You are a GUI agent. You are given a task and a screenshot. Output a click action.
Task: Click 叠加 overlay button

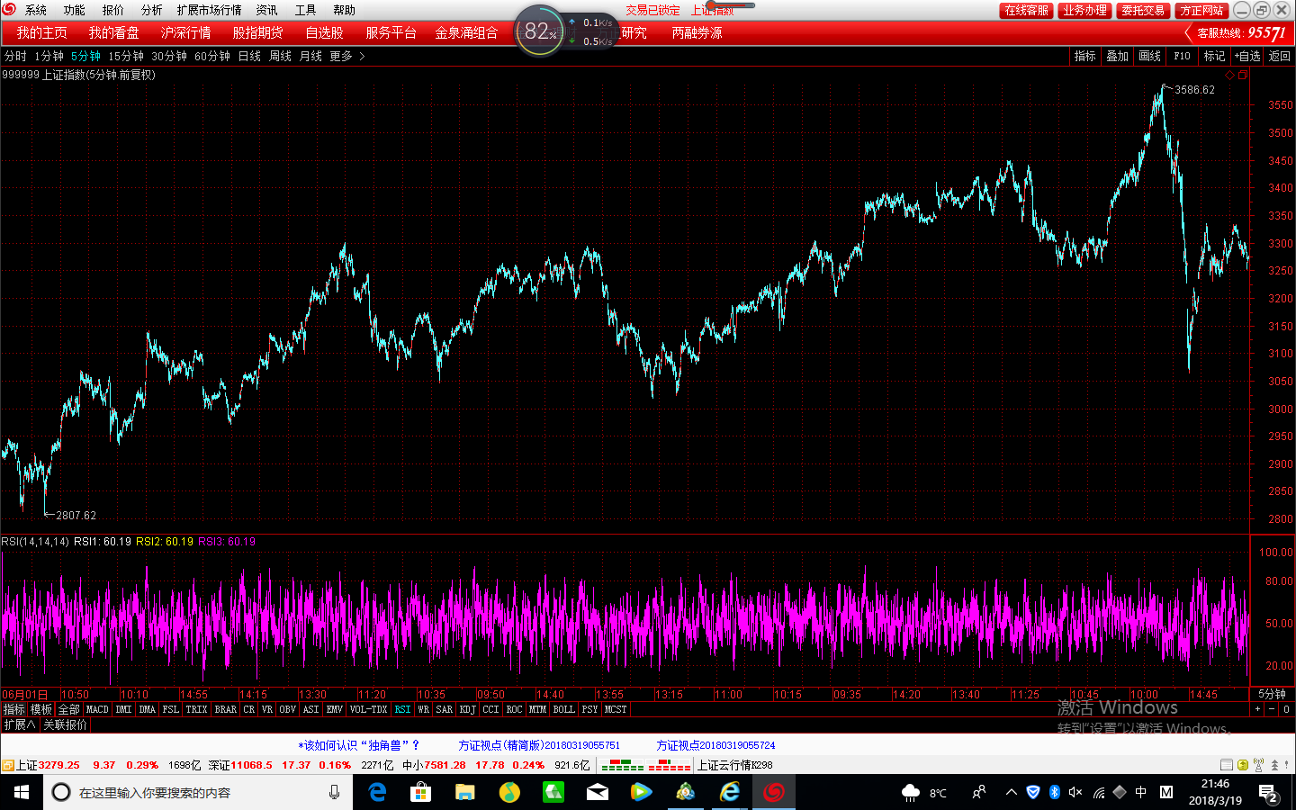1118,56
